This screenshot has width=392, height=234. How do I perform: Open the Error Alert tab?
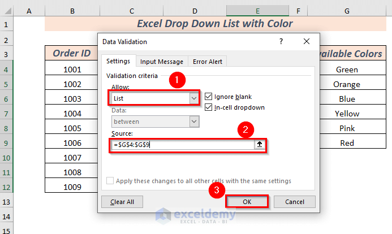tap(208, 62)
